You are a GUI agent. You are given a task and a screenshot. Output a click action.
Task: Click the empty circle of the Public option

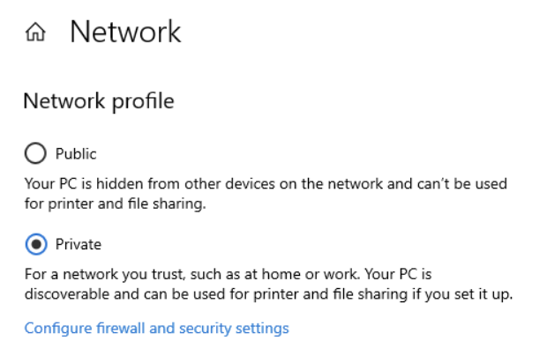coord(35,154)
